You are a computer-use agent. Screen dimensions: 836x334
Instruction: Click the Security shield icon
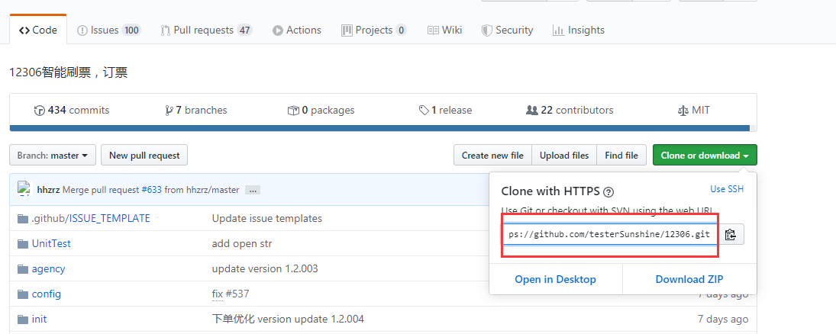487,31
